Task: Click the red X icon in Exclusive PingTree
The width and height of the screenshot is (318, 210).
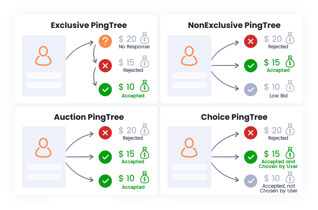Action: (105, 65)
